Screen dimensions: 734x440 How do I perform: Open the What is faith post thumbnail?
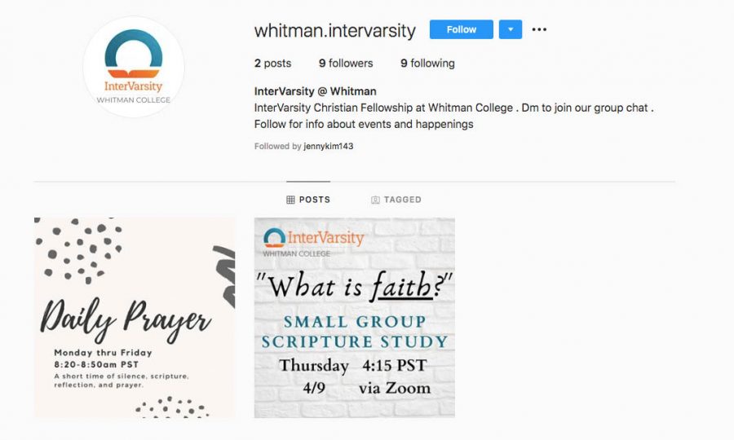(x=355, y=318)
